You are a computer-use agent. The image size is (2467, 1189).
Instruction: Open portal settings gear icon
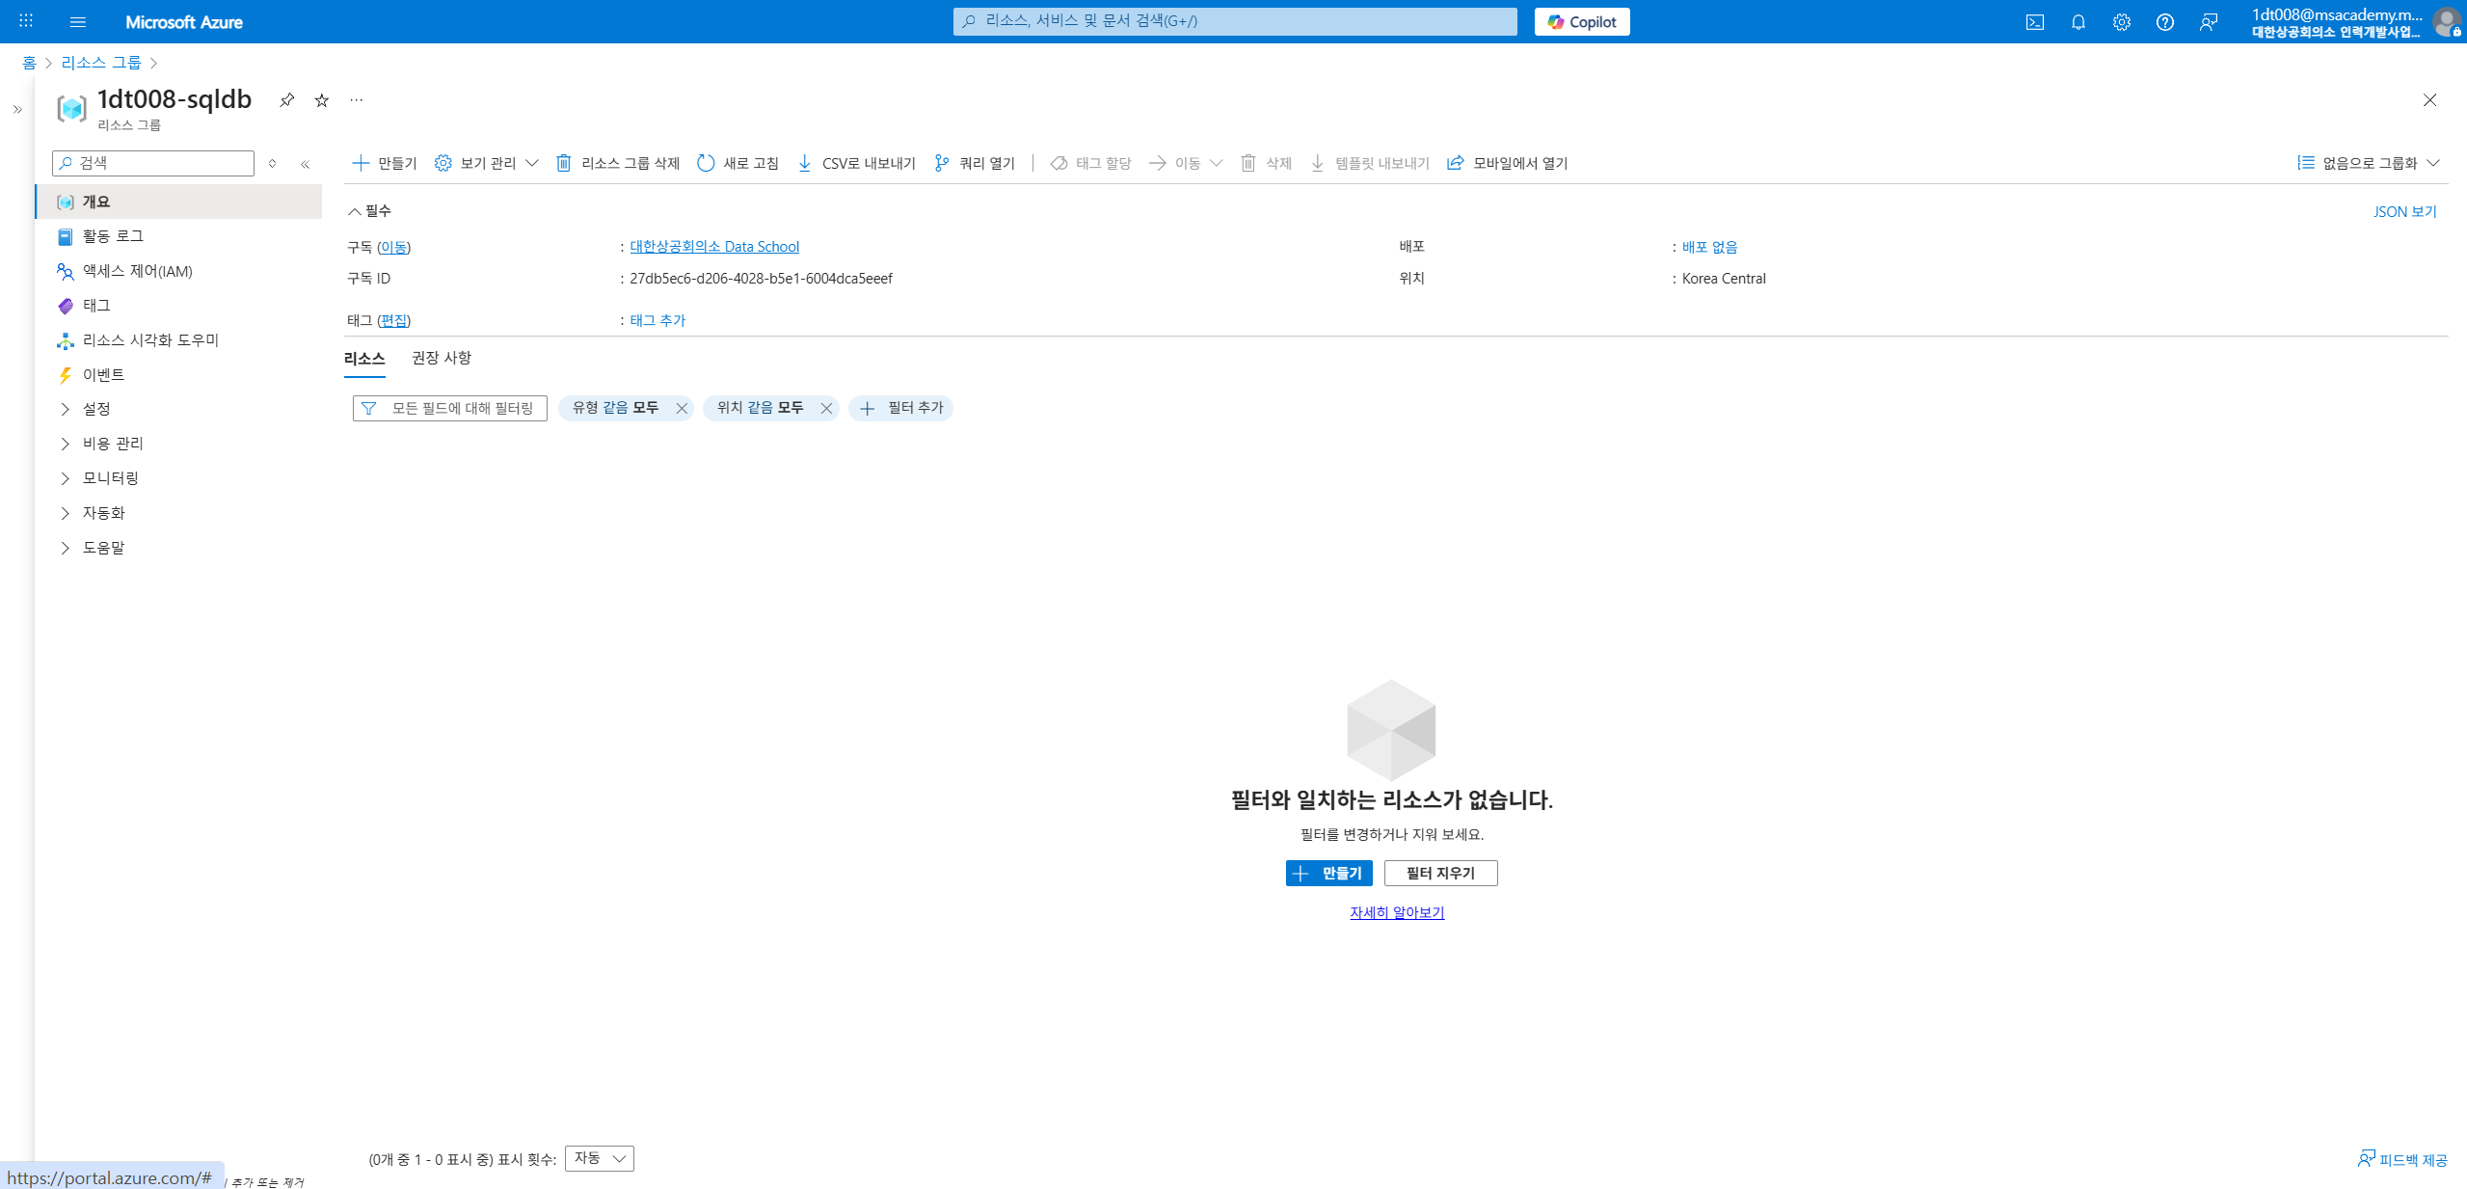[x=2121, y=22]
